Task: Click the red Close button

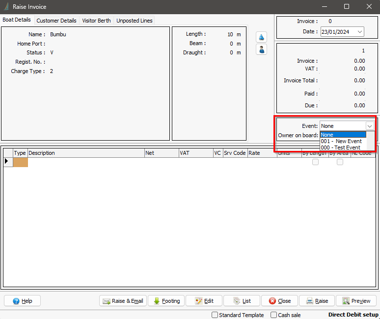Action: [x=279, y=301]
